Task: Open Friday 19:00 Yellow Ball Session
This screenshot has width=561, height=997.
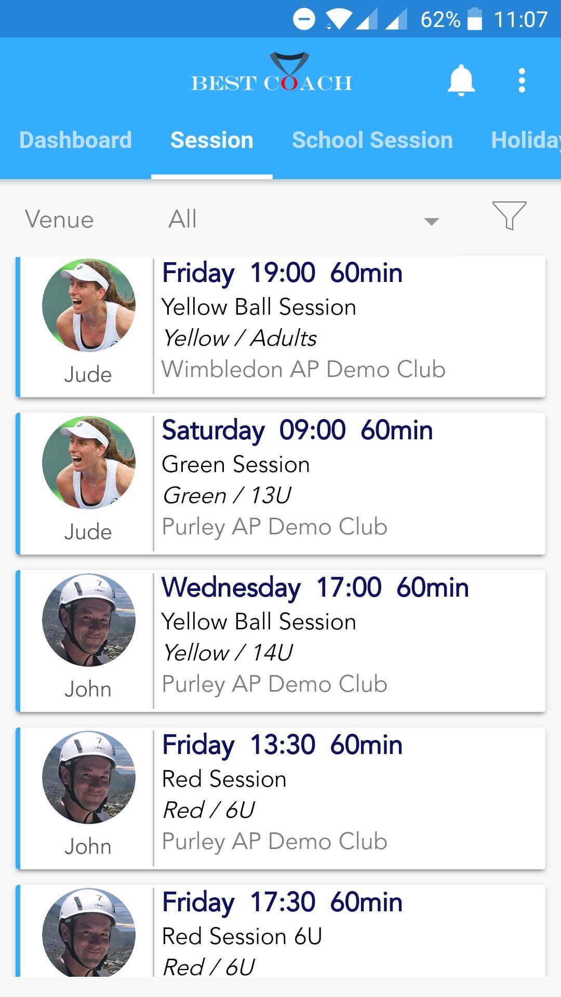Action: (280, 326)
